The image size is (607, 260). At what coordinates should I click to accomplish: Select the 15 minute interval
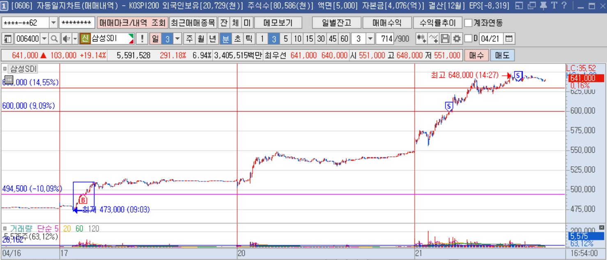[309, 39]
